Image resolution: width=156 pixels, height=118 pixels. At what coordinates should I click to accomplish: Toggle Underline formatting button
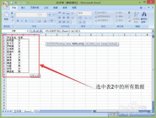pos(26,21)
